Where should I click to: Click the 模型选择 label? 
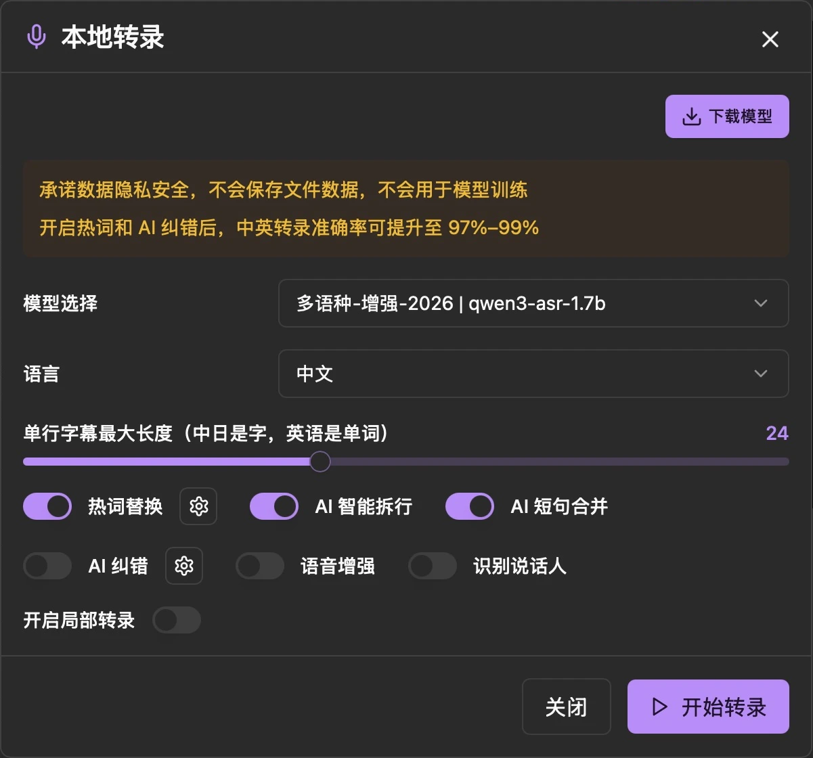[60, 303]
